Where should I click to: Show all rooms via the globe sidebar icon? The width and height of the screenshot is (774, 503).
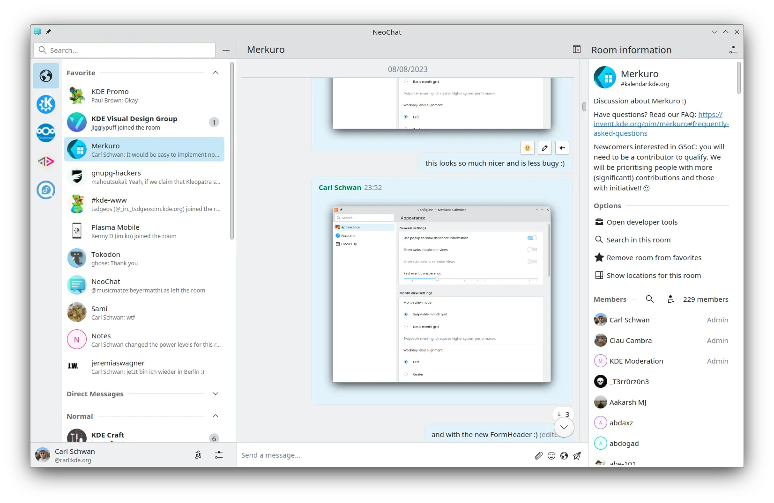click(x=45, y=75)
